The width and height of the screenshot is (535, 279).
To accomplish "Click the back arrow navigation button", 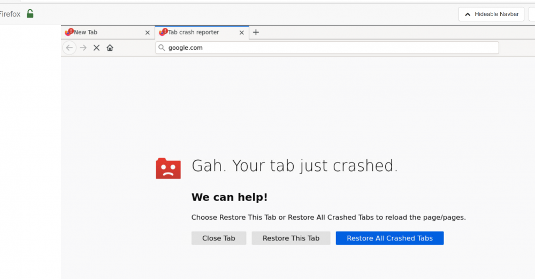I will pos(69,48).
